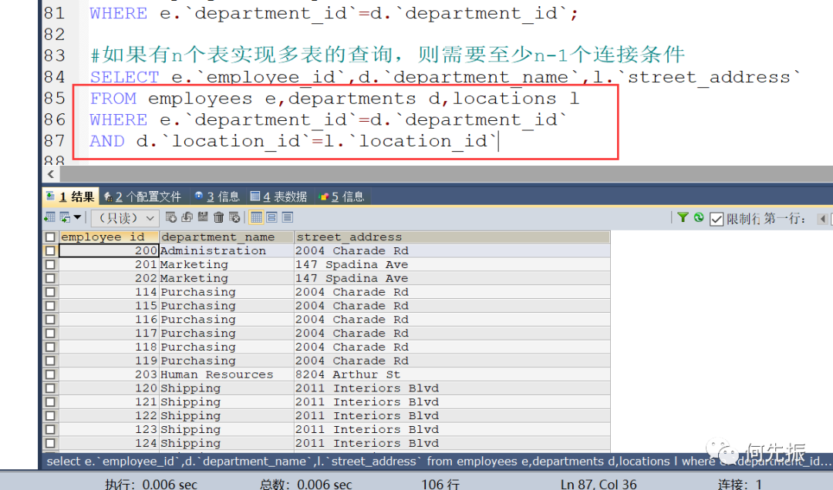Image resolution: width=833 pixels, height=490 pixels.
Task: Sort by street_address column header
Action: click(452, 237)
